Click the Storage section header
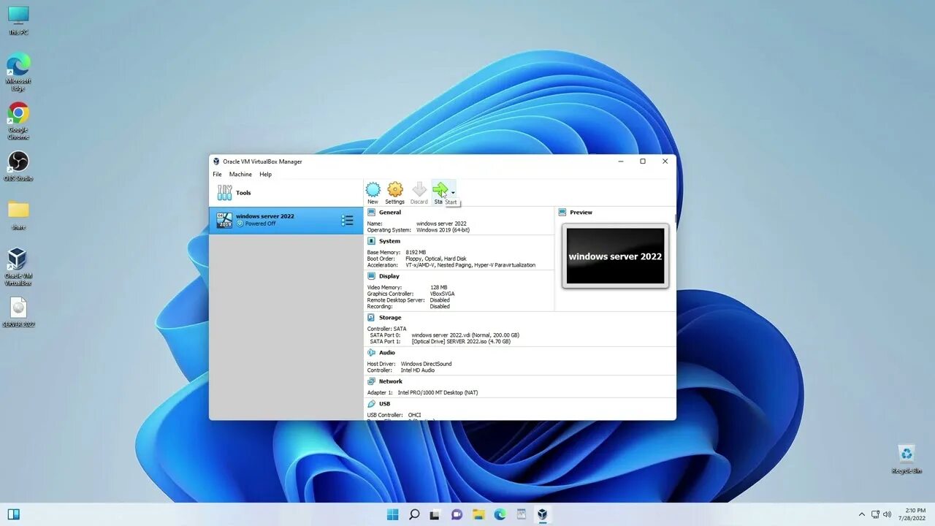935x526 pixels. 390,318
